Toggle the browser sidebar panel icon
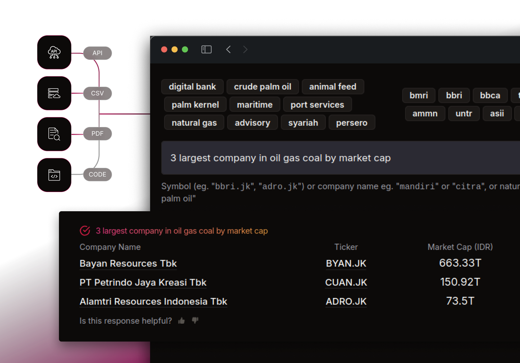 coord(206,49)
